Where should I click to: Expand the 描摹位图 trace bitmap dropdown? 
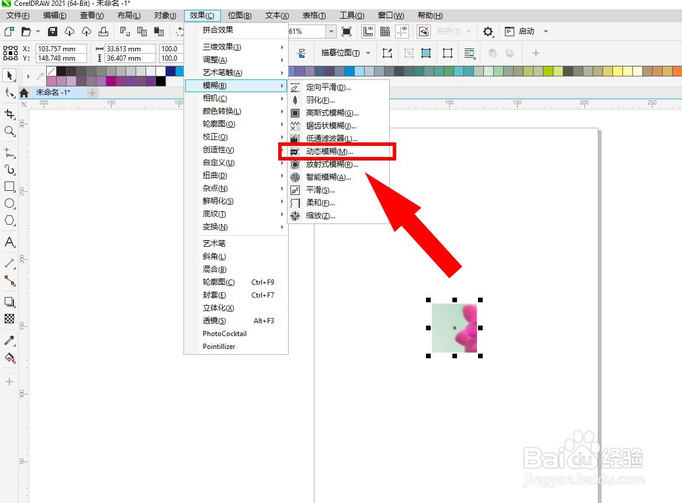[368, 53]
